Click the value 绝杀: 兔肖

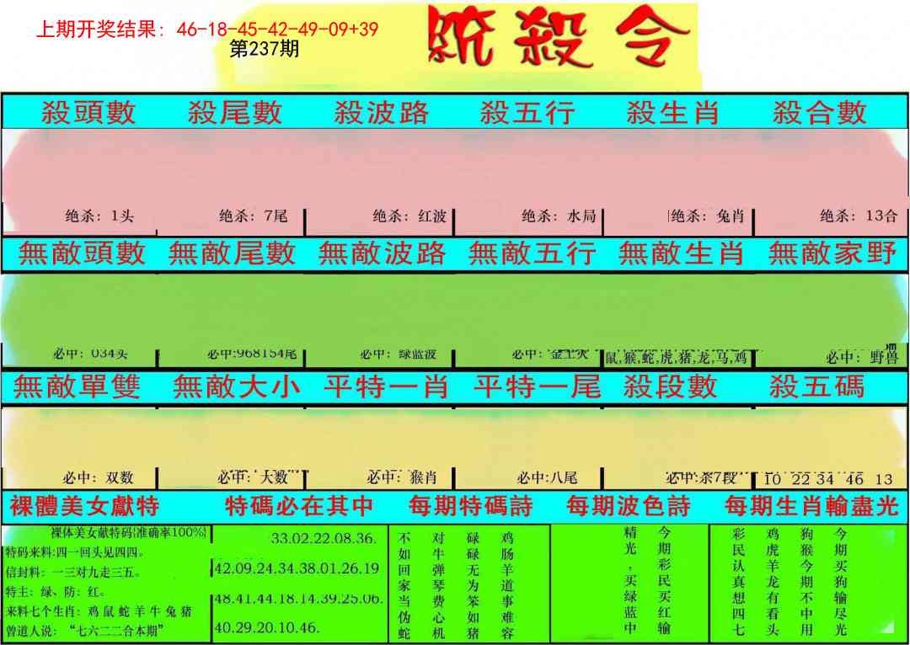tap(708, 216)
